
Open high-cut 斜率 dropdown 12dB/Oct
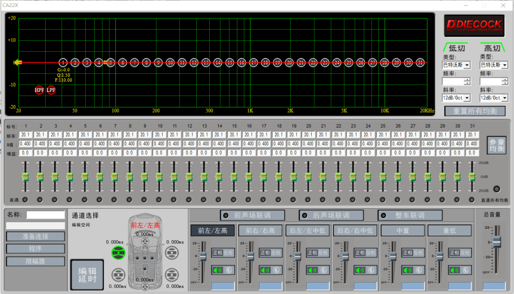pos(494,98)
